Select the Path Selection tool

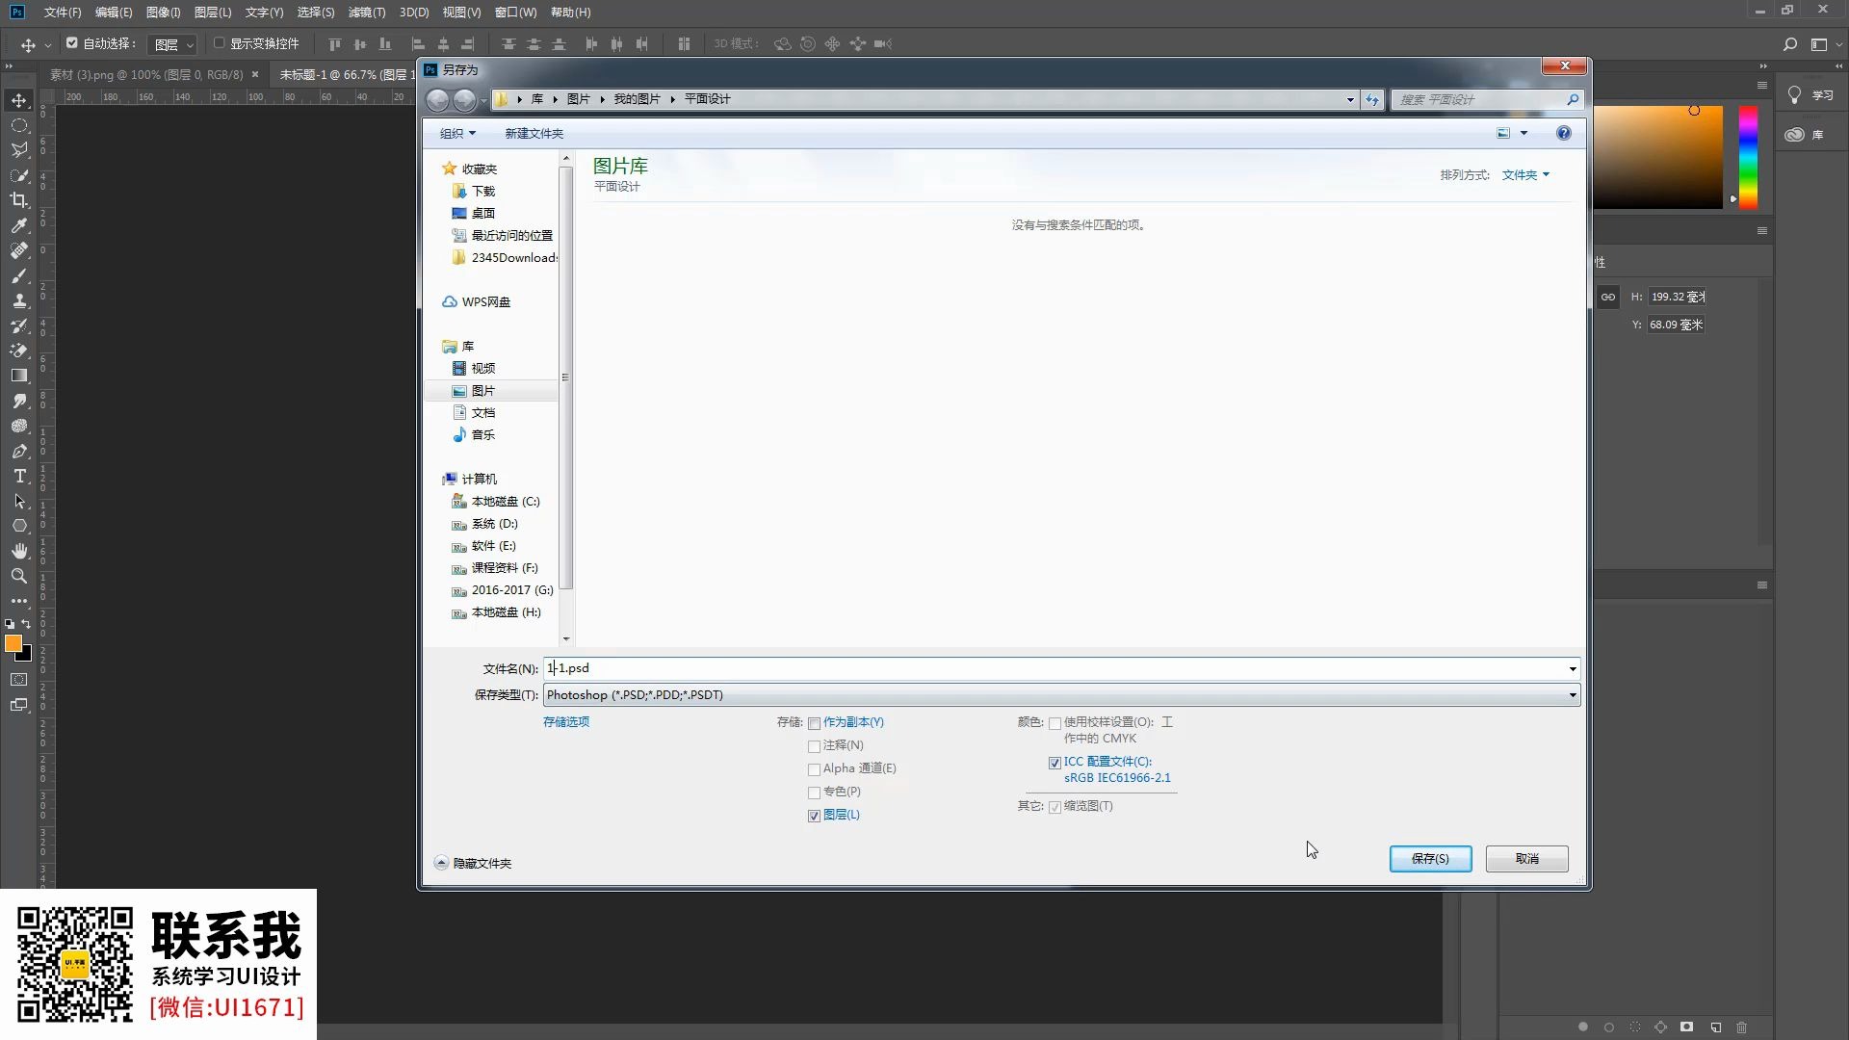pyautogui.click(x=19, y=501)
